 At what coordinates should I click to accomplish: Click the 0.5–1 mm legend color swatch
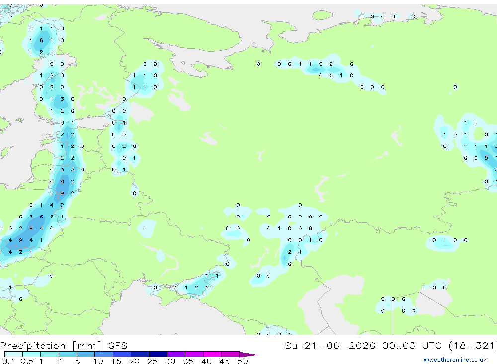[x=31, y=354]
